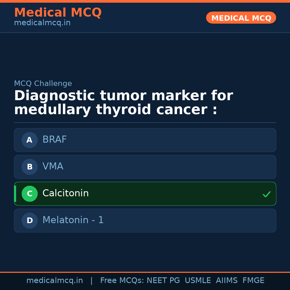Click the green checkmark beside Calcitonin

click(266, 194)
